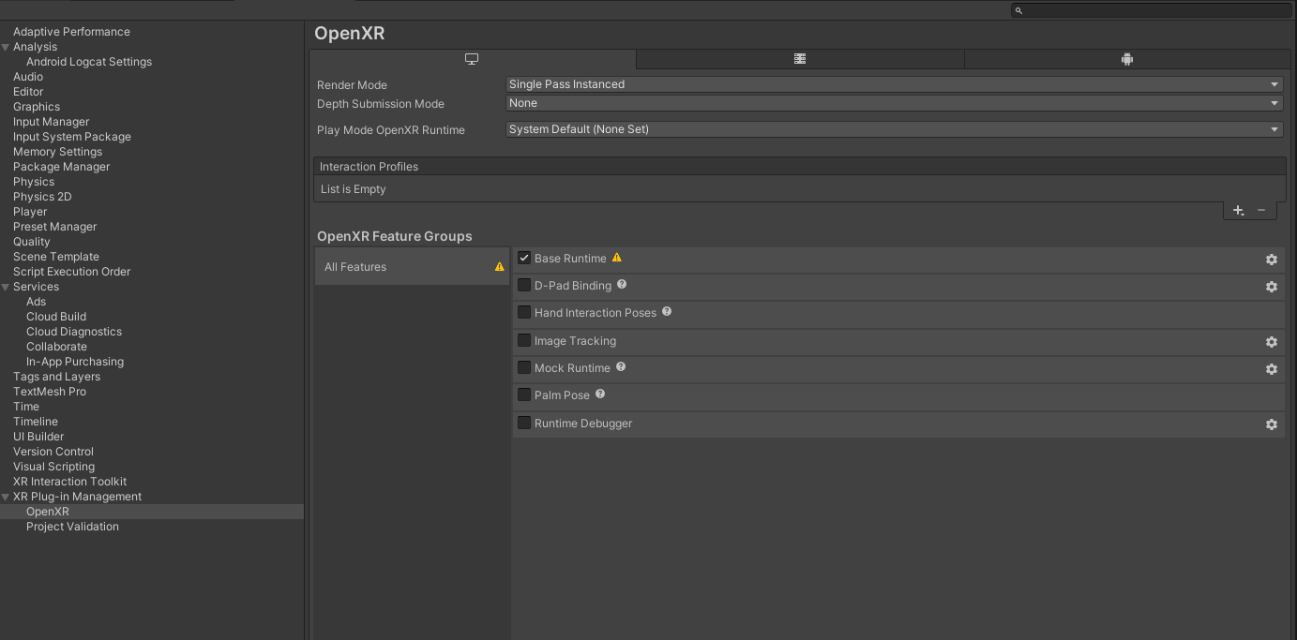This screenshot has width=1297, height=640.
Task: Select Physics 2D settings
Action: coord(42,197)
